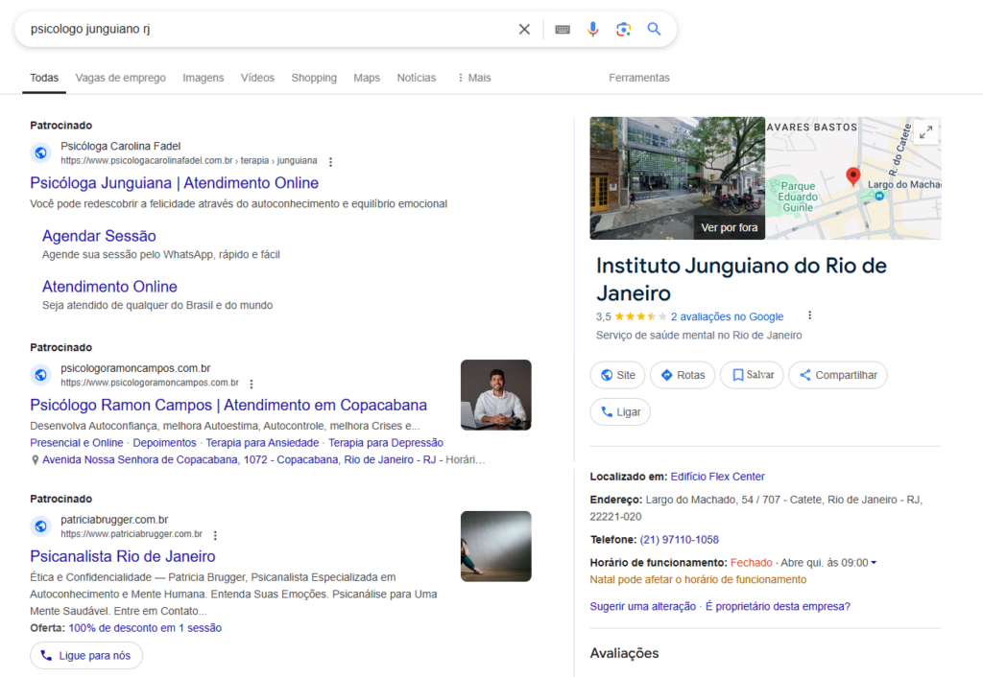Click Presencial e Online link
The image size is (983, 677).
pos(77,443)
